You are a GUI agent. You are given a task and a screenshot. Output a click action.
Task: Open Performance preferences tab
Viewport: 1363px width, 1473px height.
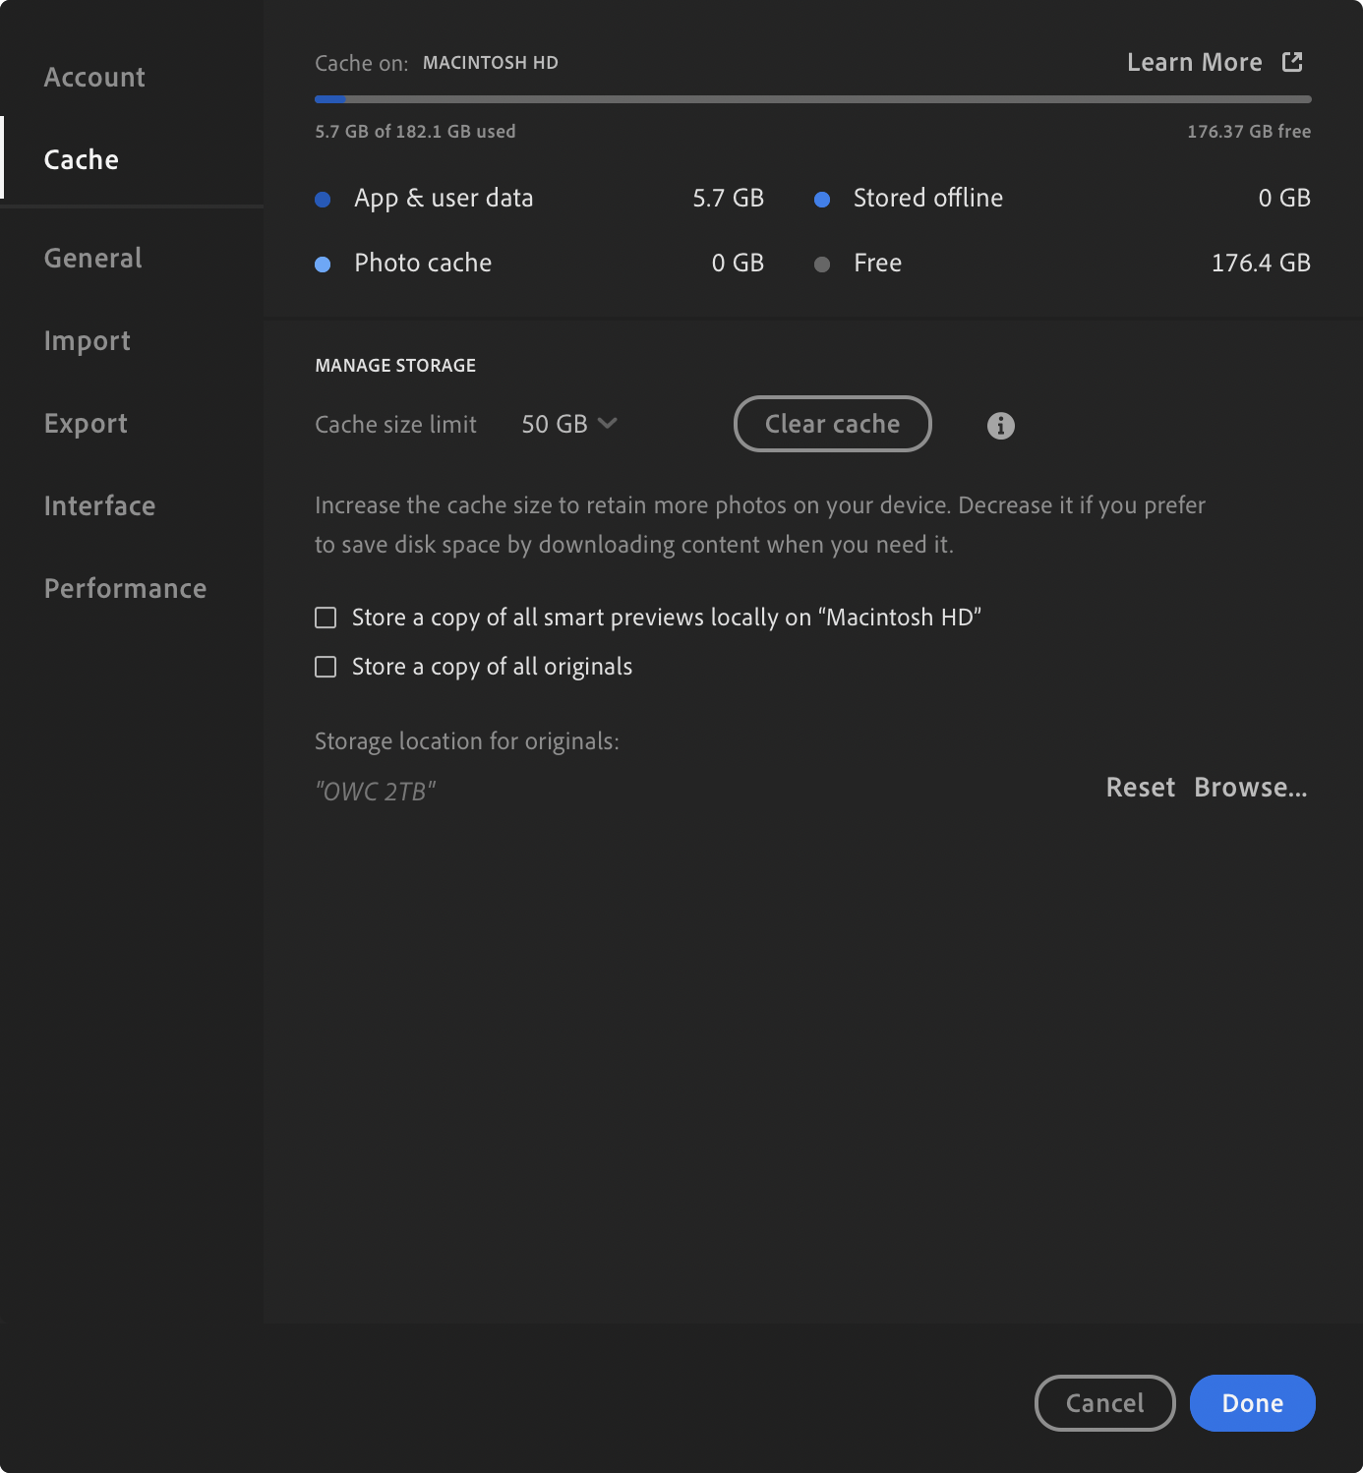coord(125,588)
